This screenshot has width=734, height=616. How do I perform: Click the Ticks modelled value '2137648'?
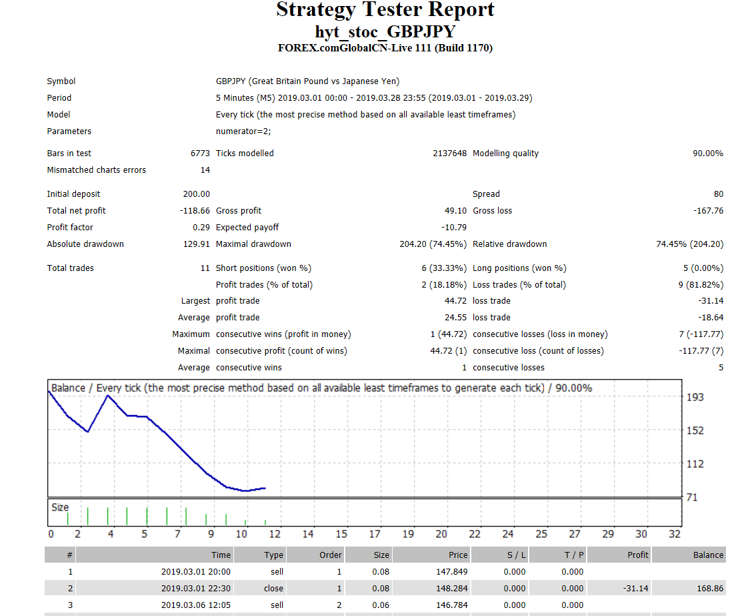449,153
